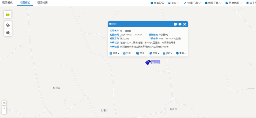Click the 公司名称 label
The height and width of the screenshot is (118, 256).
(x=114, y=31)
